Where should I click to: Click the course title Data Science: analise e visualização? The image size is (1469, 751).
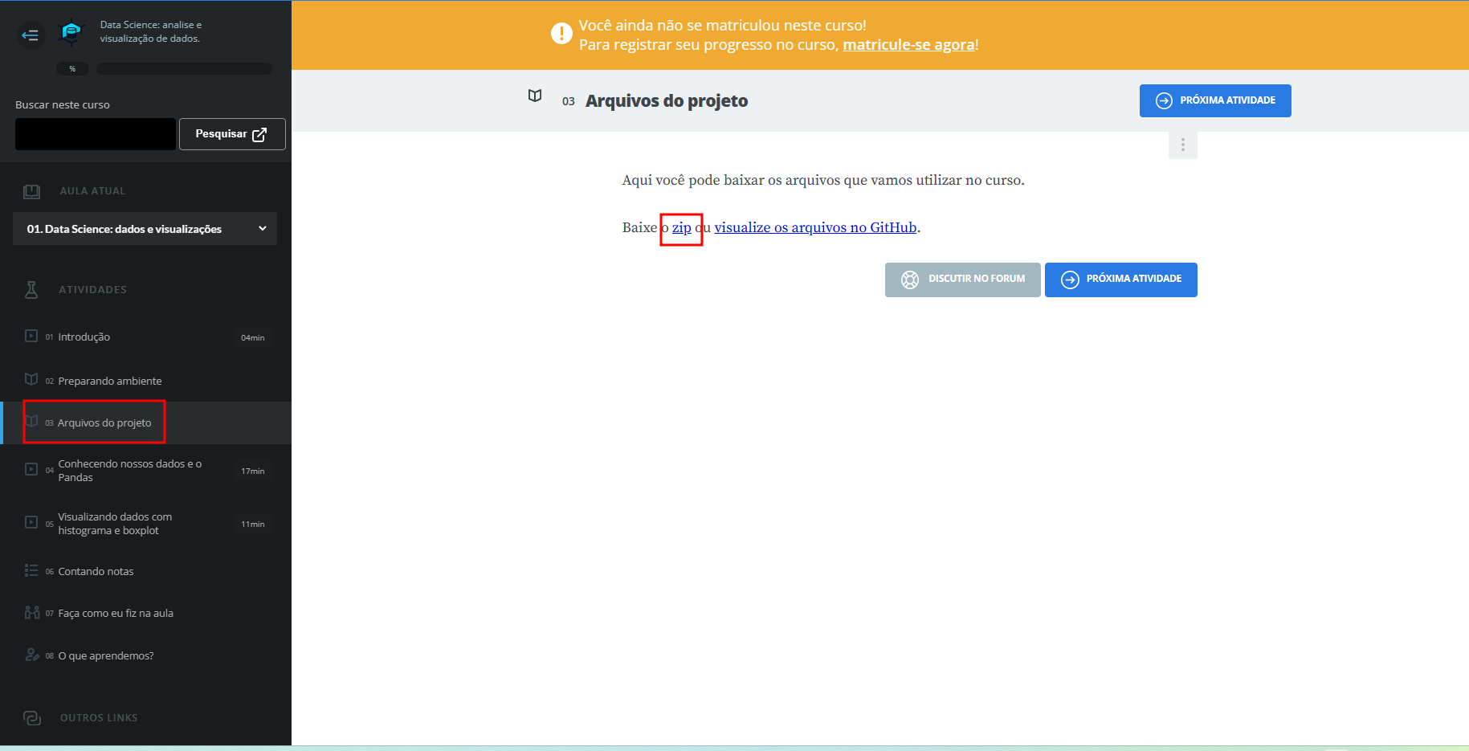point(150,31)
